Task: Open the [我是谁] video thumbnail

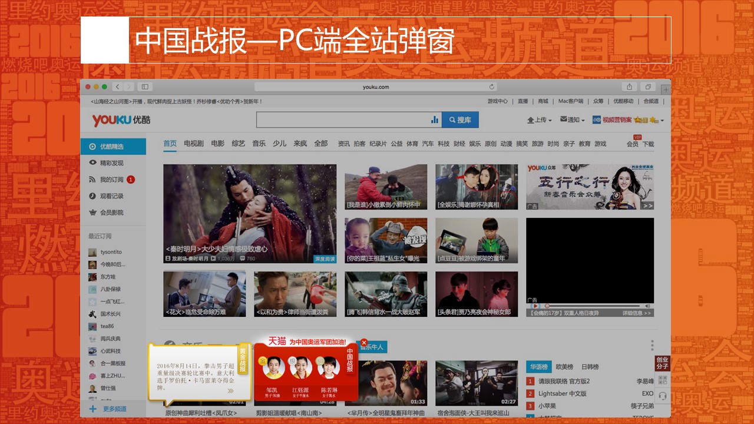Action: pyautogui.click(x=386, y=187)
